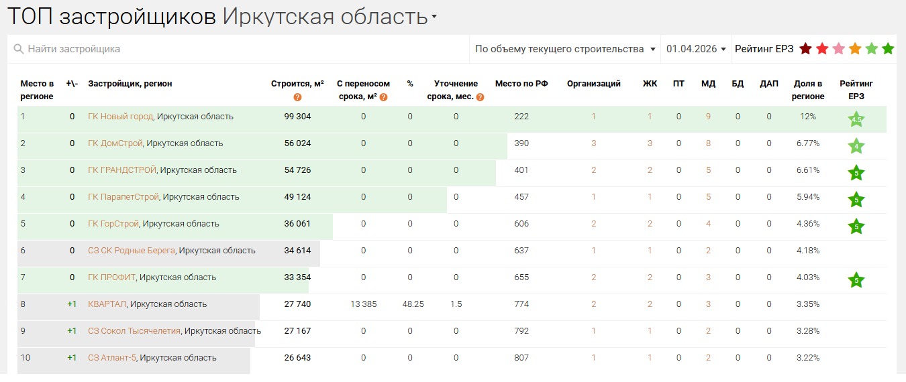Click help icon beside Уточнение срока, мес.
Screen dimensions: 906x382
tap(480, 97)
